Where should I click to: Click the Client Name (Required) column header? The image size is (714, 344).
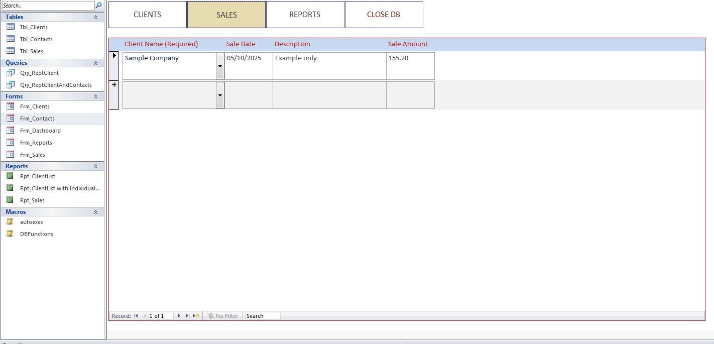pos(161,44)
